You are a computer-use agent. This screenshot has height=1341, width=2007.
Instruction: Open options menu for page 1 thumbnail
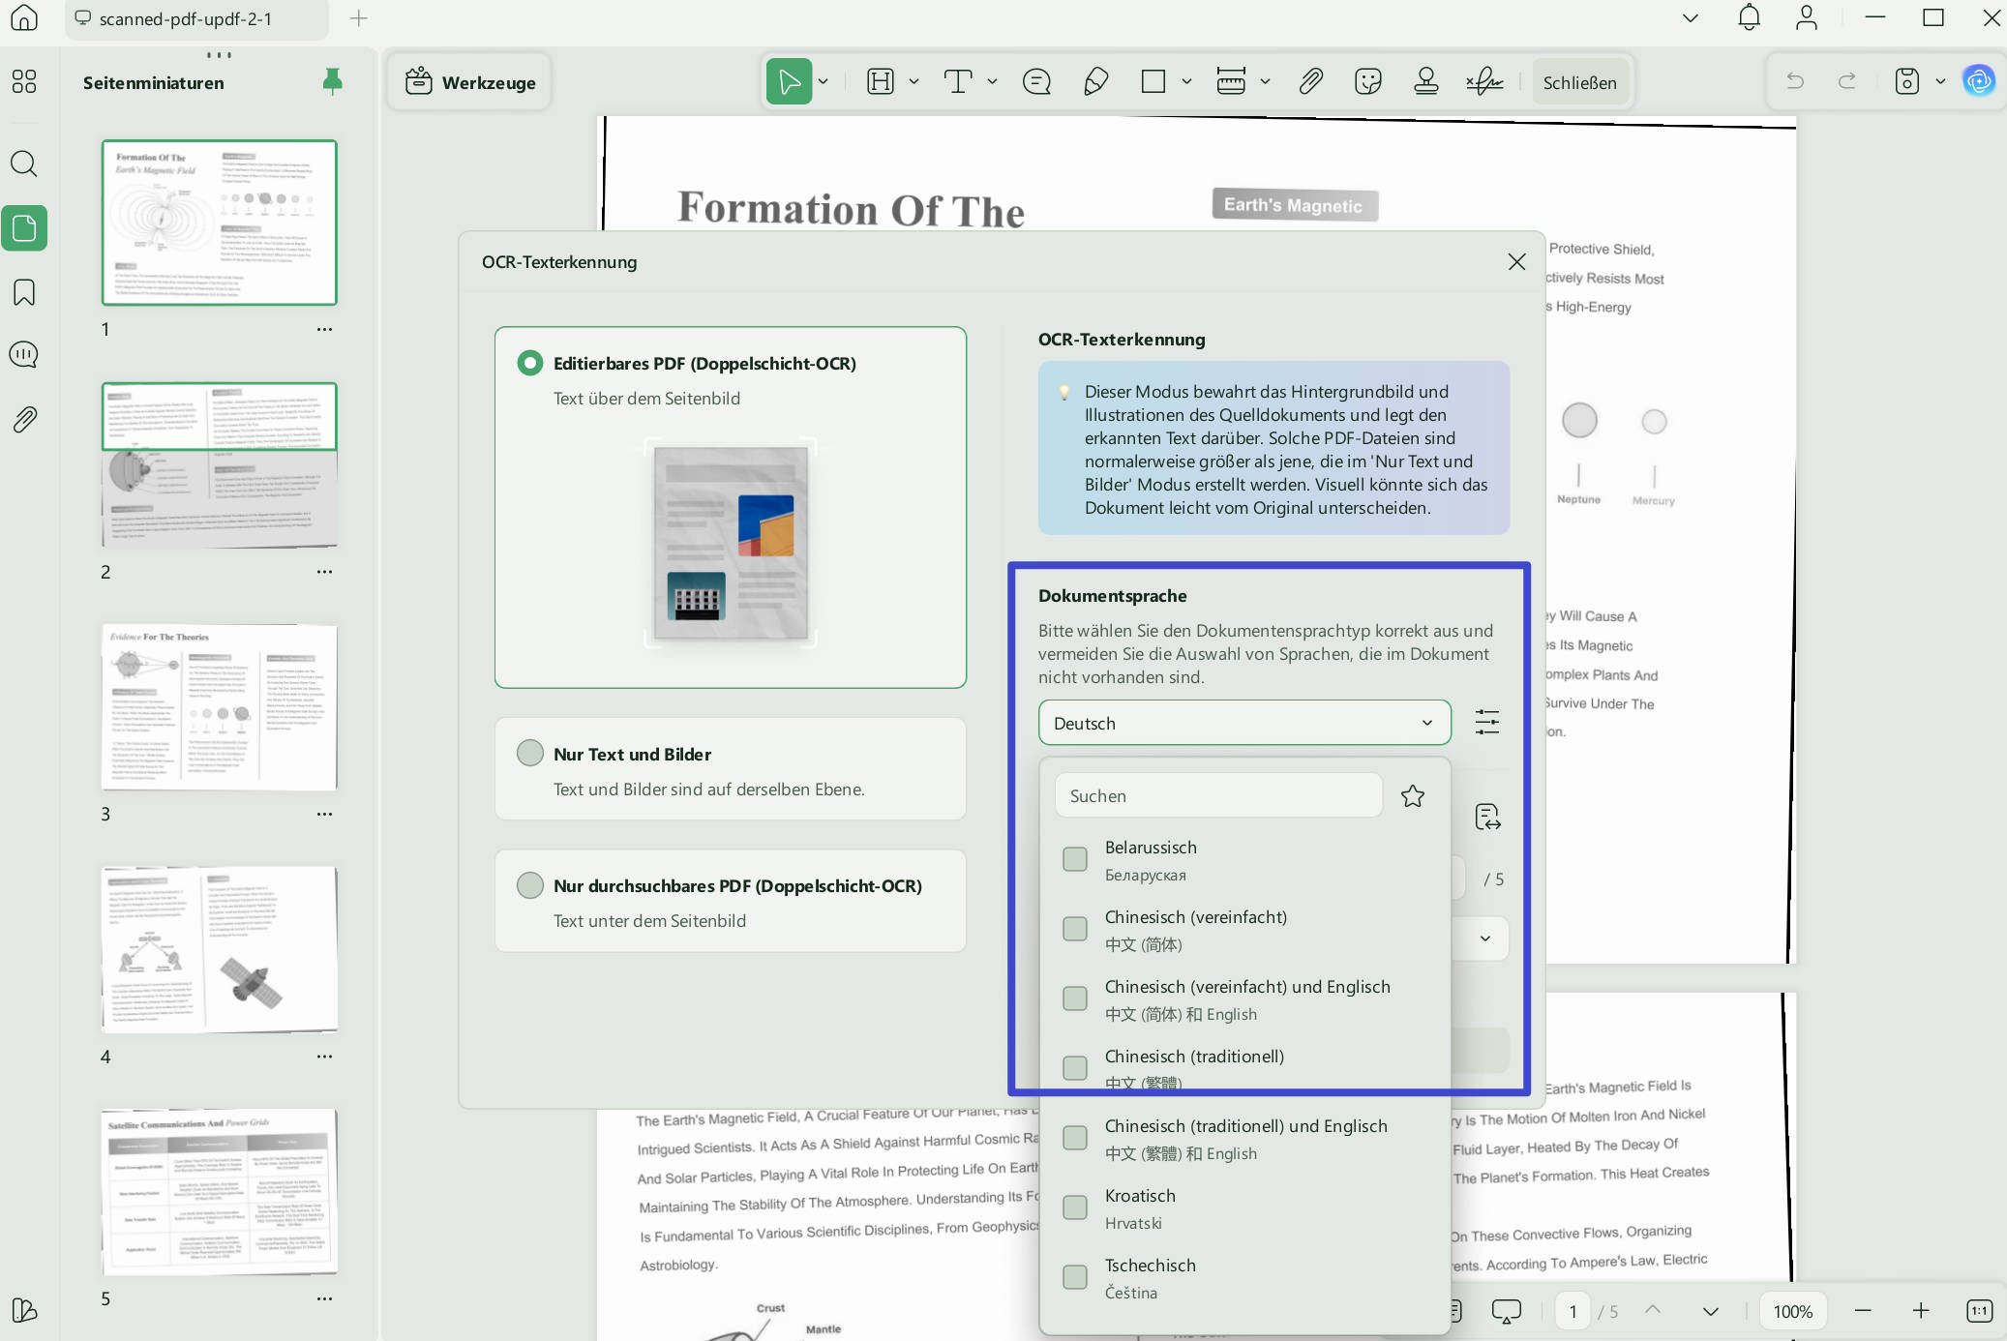324,329
